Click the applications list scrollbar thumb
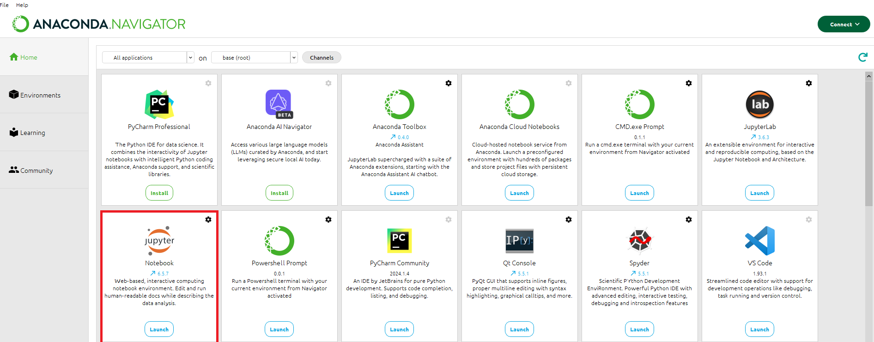The image size is (874, 342). point(869,143)
